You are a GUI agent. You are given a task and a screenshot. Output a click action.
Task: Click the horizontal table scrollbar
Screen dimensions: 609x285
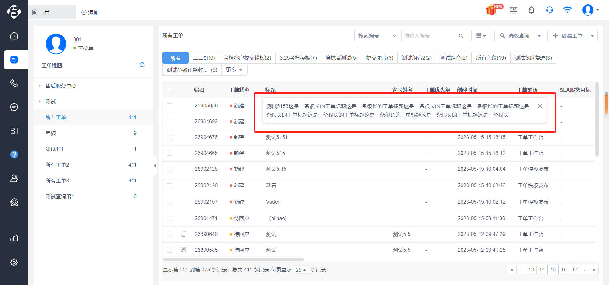click(233, 259)
